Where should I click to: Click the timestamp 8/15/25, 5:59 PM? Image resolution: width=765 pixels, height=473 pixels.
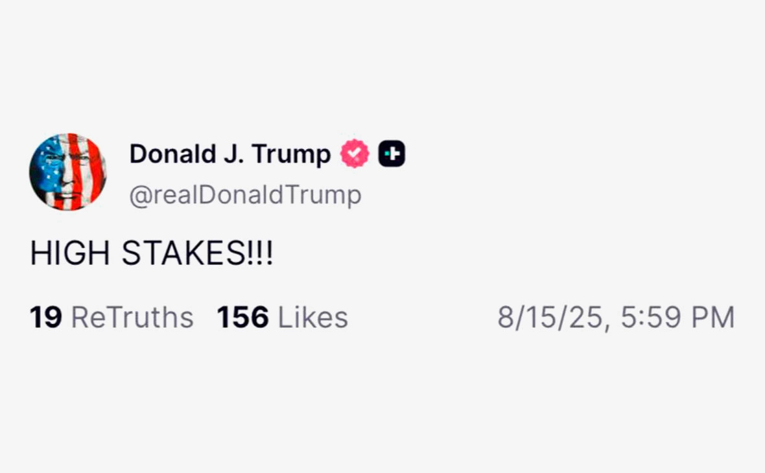(x=616, y=317)
